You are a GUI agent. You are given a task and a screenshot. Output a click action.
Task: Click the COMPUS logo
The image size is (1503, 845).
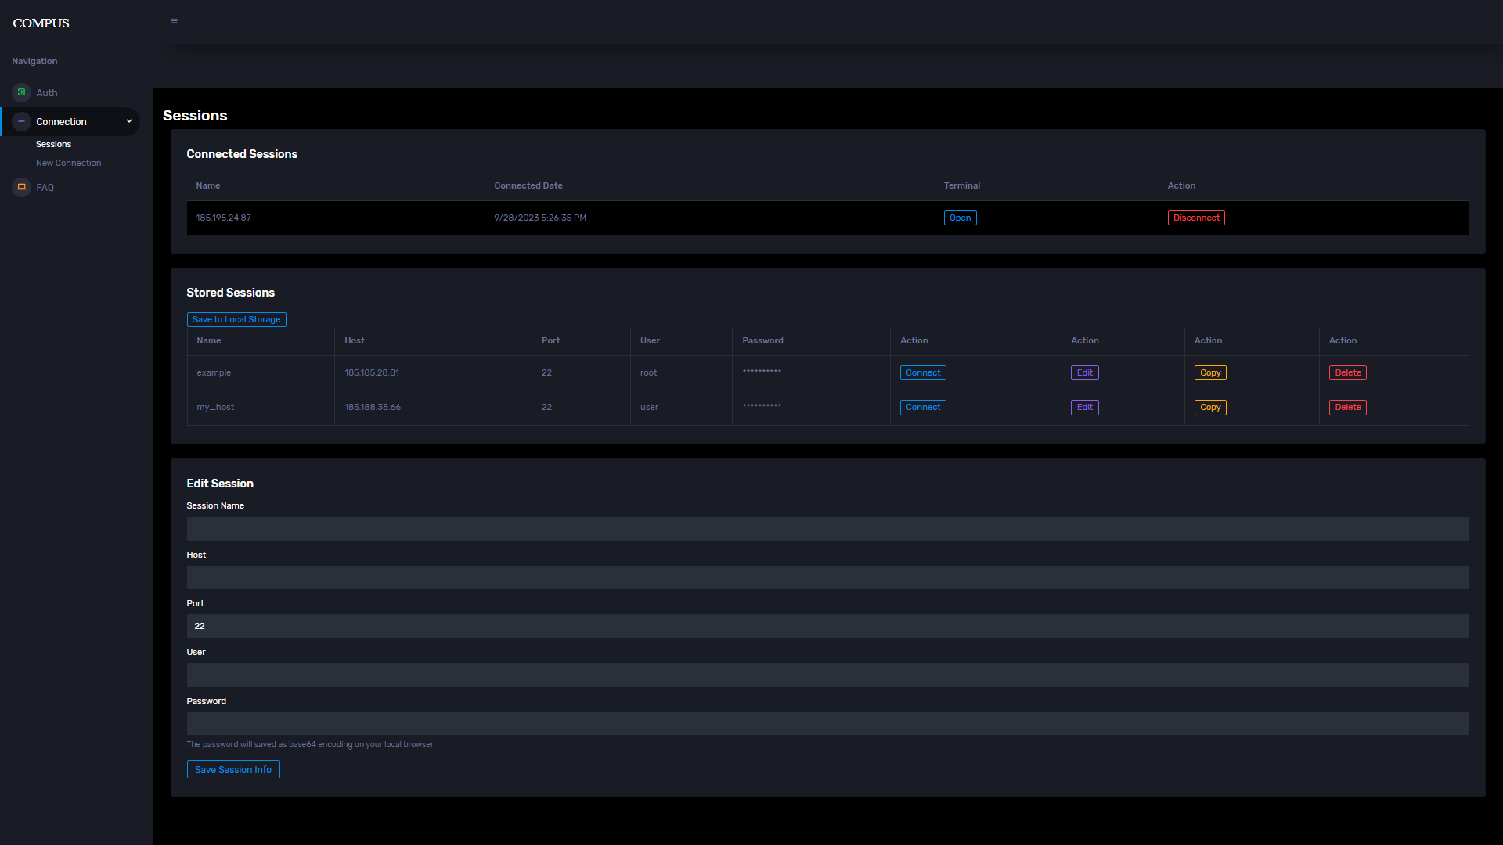point(41,23)
